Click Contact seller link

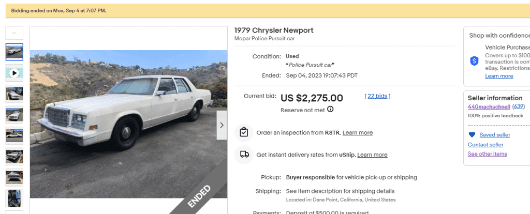[485, 145]
